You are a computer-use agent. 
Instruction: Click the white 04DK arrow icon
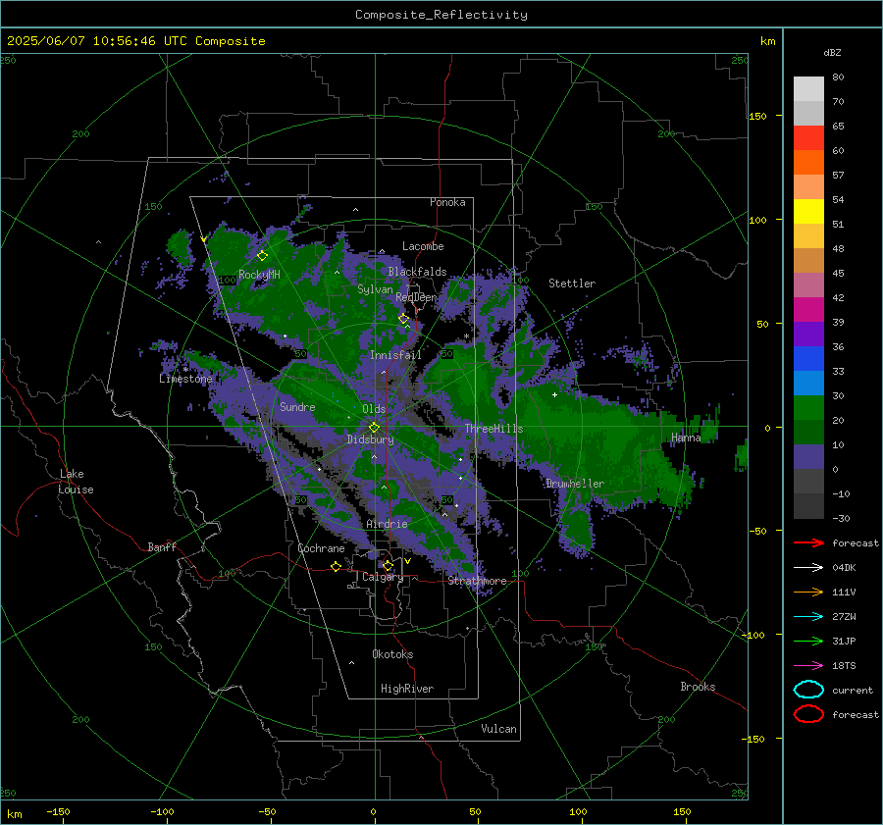tap(808, 568)
